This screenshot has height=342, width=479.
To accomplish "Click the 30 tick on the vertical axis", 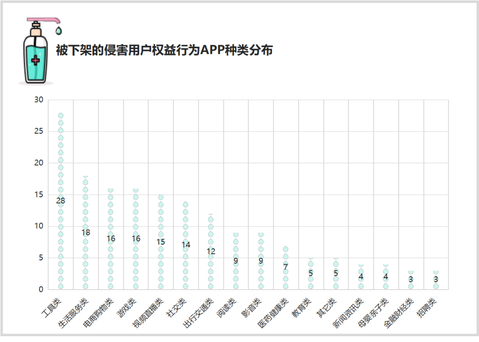I will 39,100.
